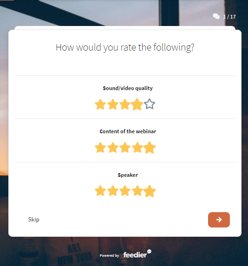Image resolution: width=248 pixels, height=266 pixels.
Task: Give Content of the webinar three stars
Action: pyautogui.click(x=125, y=148)
